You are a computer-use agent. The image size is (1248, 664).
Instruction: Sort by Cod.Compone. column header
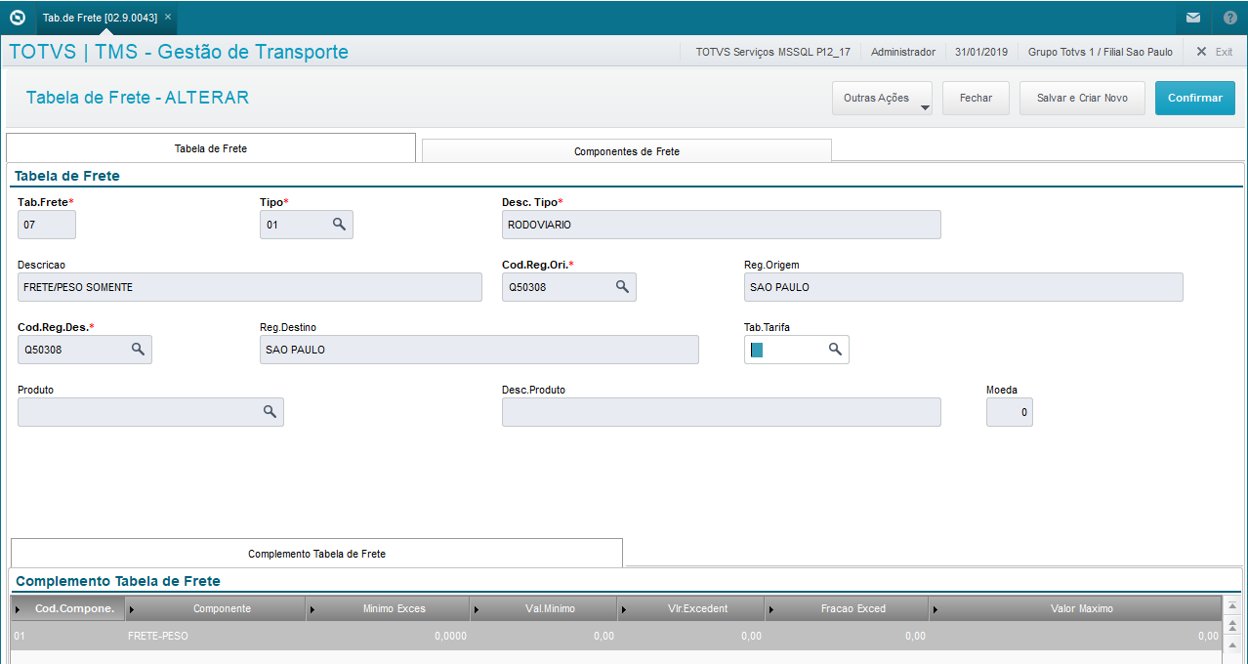point(68,608)
